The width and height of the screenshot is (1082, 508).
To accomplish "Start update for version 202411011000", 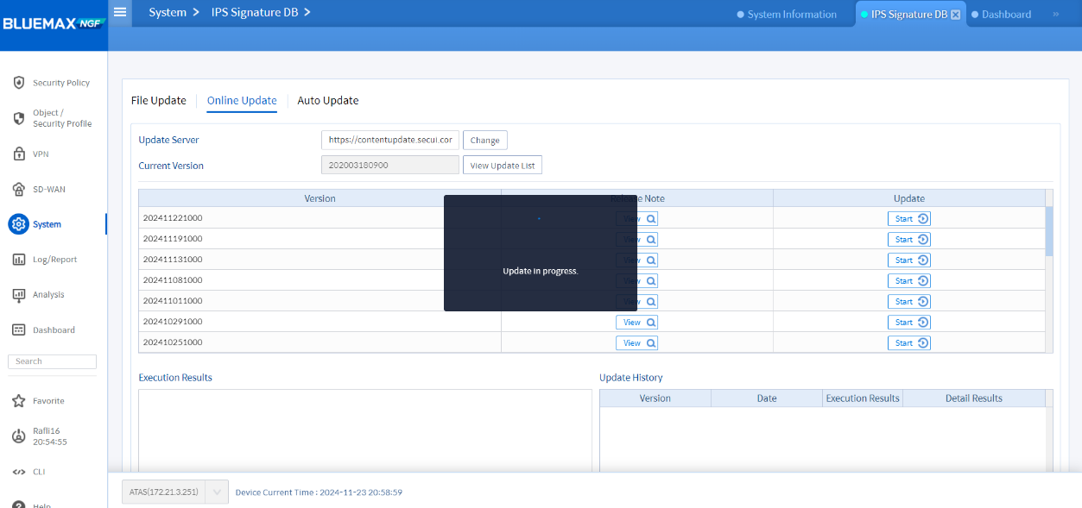I will pyautogui.click(x=909, y=302).
